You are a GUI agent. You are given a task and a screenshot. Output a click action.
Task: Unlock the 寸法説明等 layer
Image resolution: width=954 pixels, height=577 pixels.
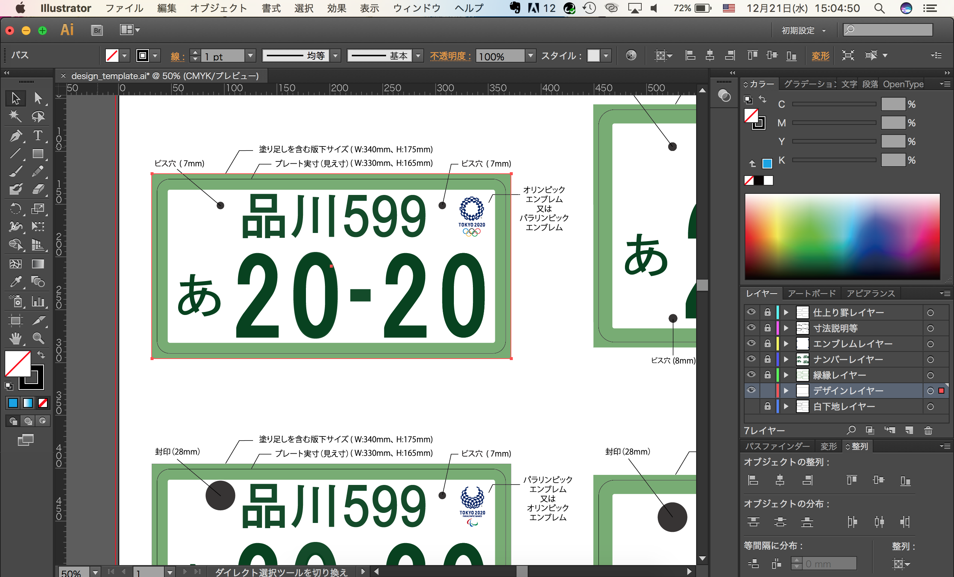[x=767, y=328]
